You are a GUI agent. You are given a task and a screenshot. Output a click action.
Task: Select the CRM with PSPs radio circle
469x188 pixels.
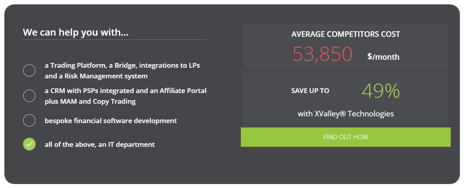29,96
